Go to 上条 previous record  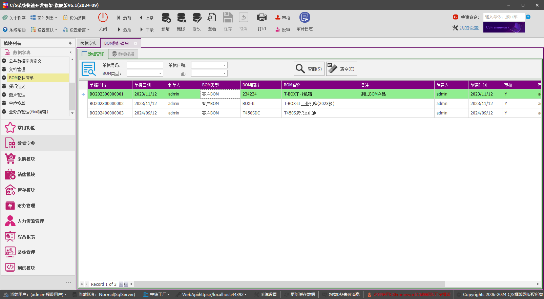pyautogui.click(x=147, y=18)
